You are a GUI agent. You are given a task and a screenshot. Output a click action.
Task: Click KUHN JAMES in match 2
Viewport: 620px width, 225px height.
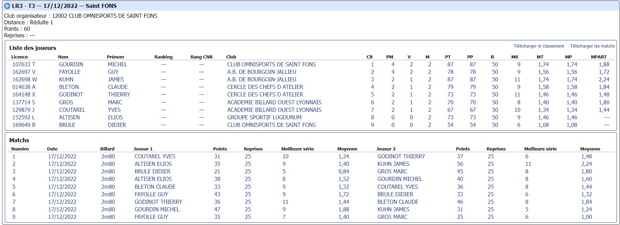[393, 164]
